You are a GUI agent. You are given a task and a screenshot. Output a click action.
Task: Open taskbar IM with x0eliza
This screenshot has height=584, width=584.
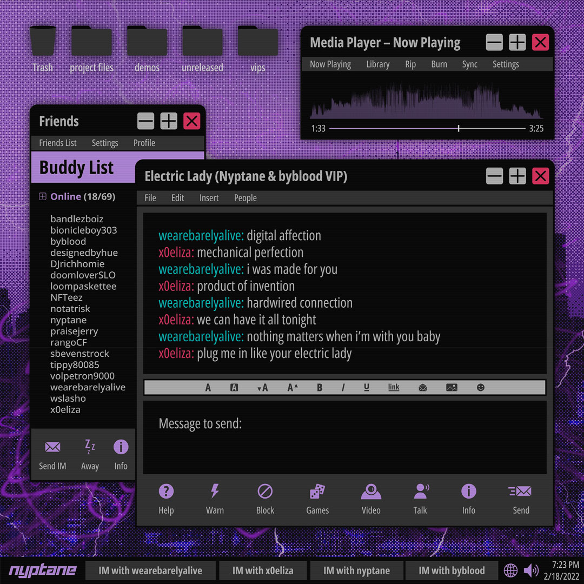pyautogui.click(x=263, y=570)
